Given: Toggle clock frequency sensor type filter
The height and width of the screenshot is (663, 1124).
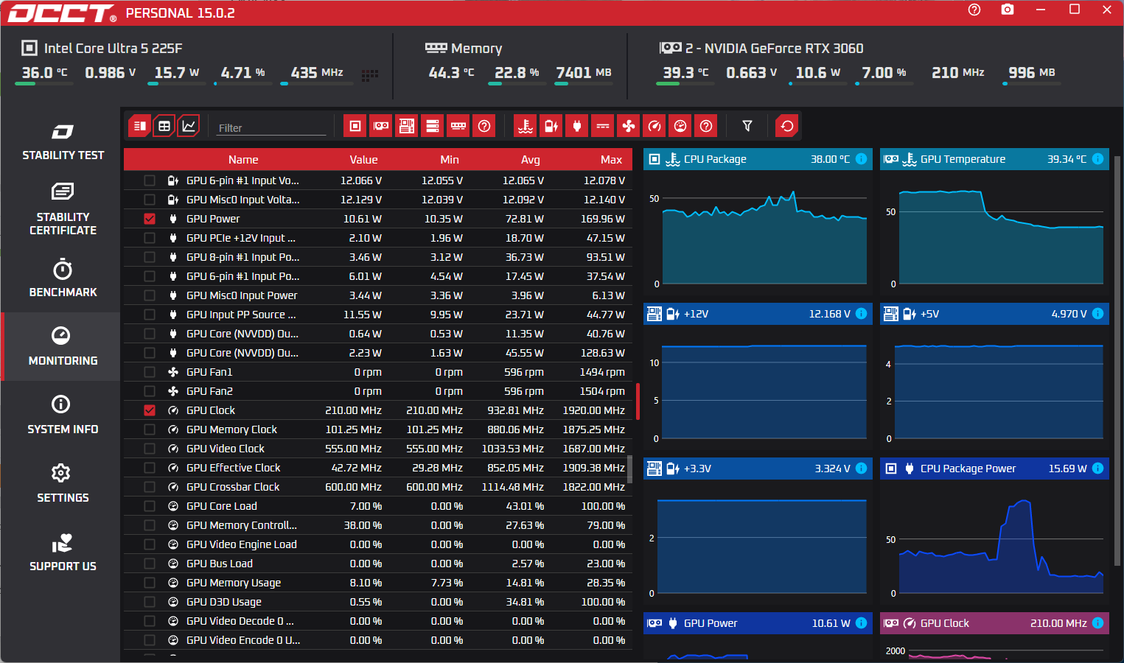Looking at the screenshot, I should tap(654, 126).
